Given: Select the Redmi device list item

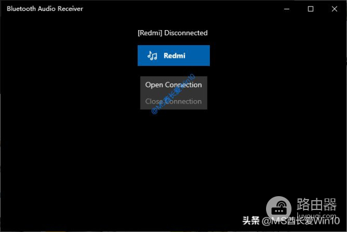Looking at the screenshot, I should (173, 56).
